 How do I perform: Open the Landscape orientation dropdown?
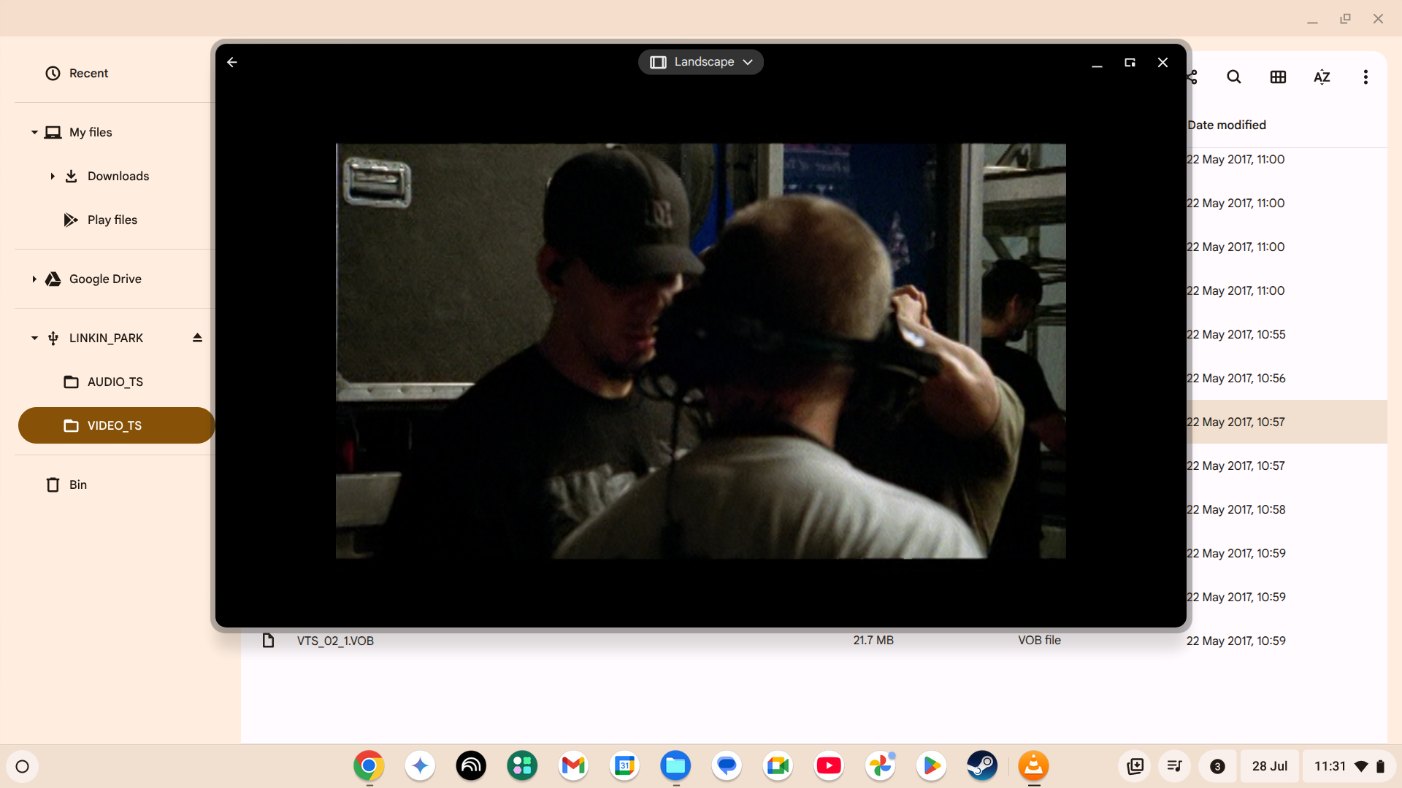coord(701,62)
